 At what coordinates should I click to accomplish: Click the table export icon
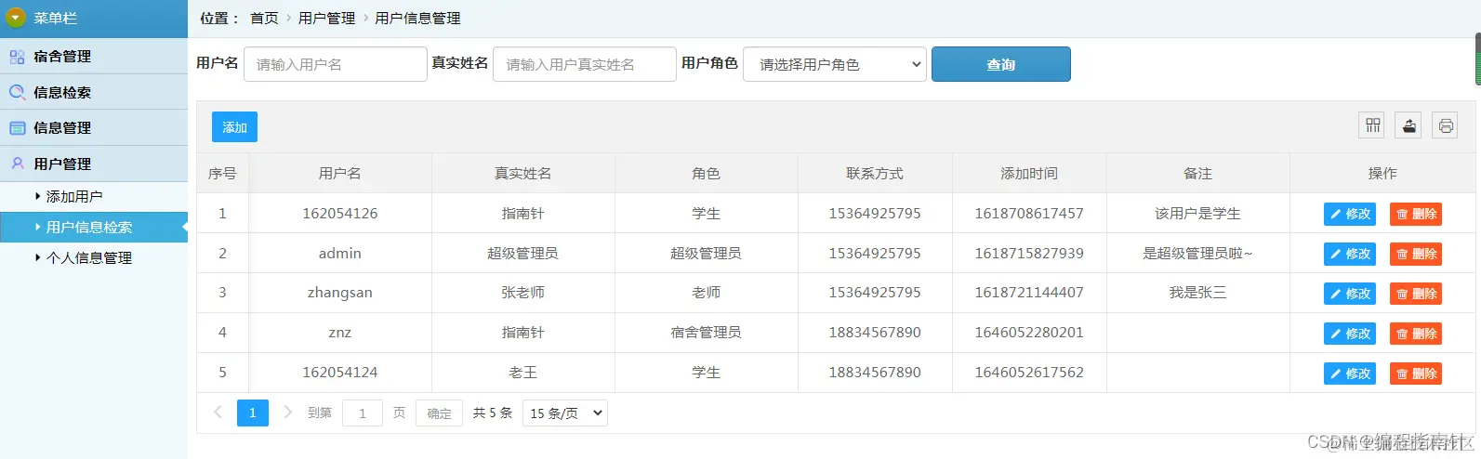click(x=1409, y=125)
